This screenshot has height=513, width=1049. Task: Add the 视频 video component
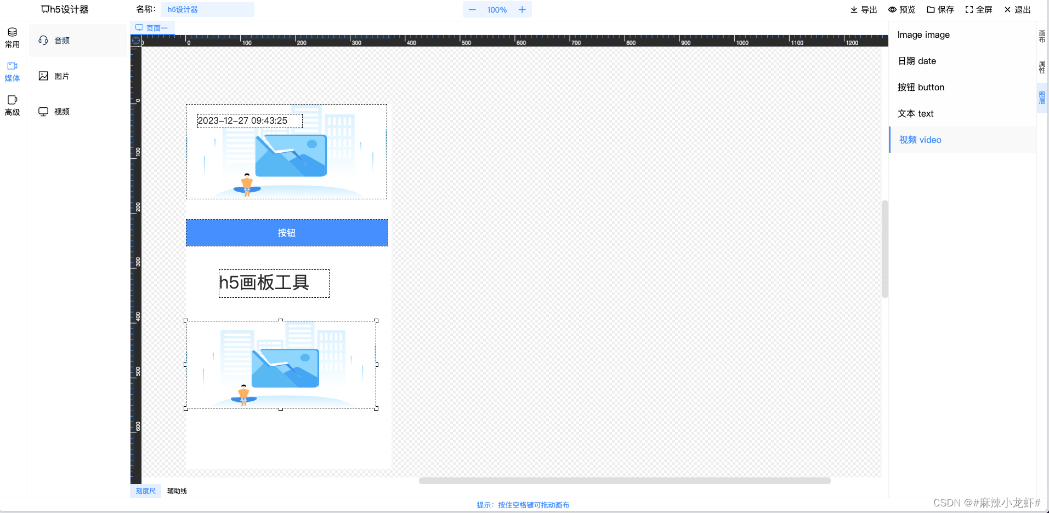[78, 112]
